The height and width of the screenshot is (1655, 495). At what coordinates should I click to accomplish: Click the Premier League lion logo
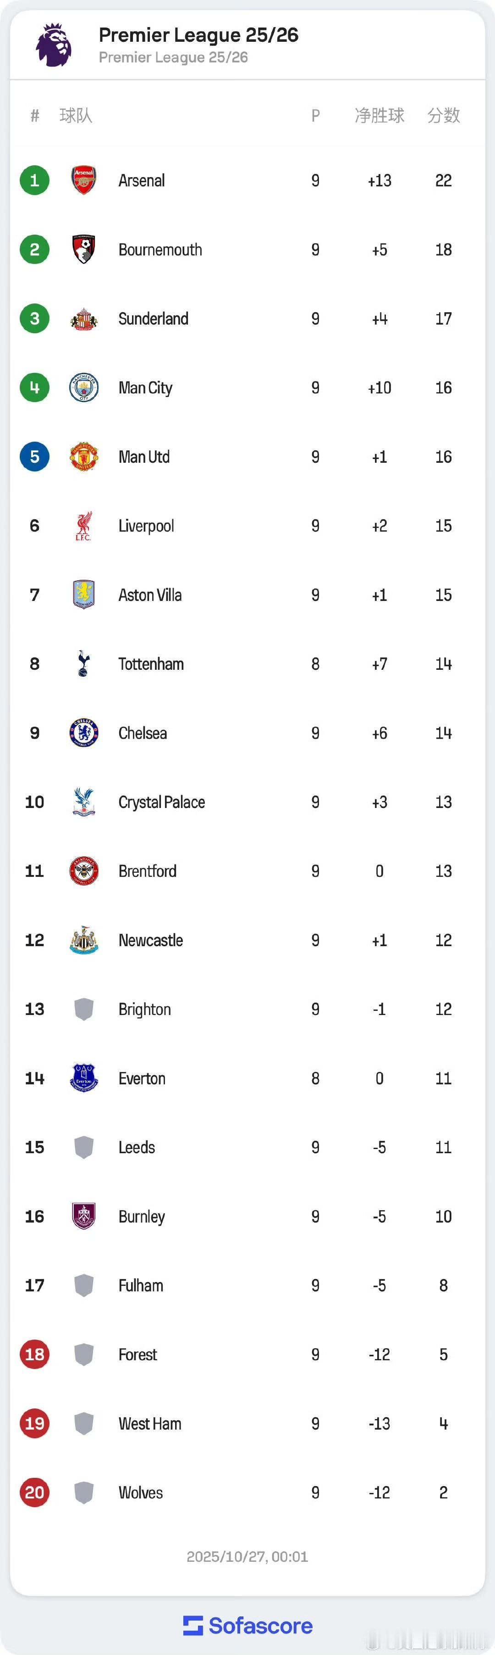54,45
